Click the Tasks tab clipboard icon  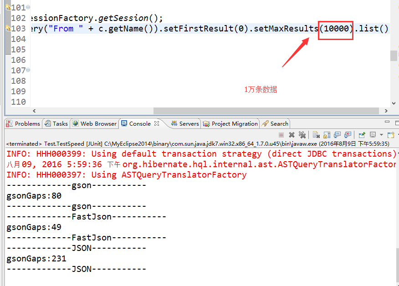(47, 123)
